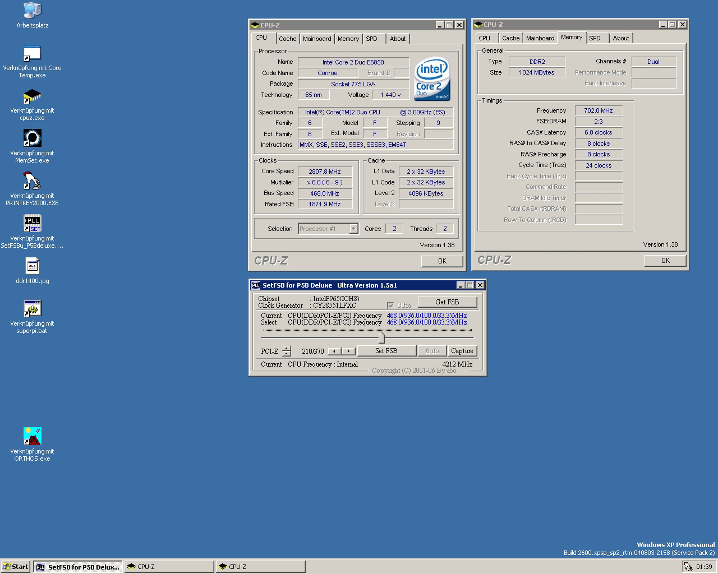718x574 pixels.
Task: Click the Multiplier value x 6.0 ( 6 - 9 )
Action: [325, 182]
